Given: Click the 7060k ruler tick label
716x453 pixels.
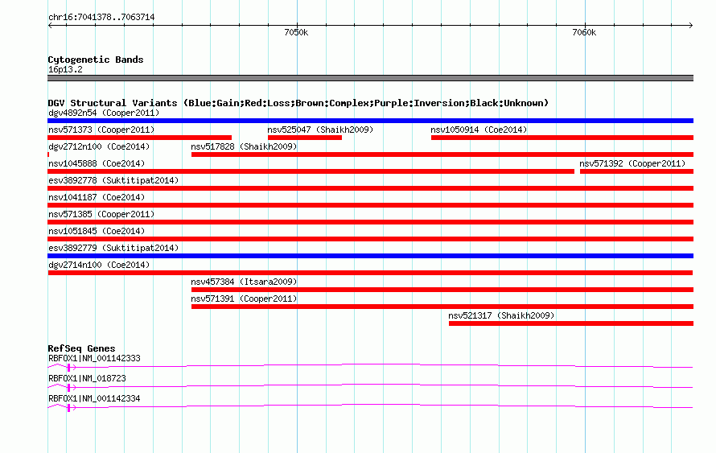Looking at the screenshot, I should point(584,32).
